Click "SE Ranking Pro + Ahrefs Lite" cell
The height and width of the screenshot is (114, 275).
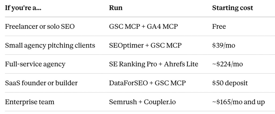point(154,64)
